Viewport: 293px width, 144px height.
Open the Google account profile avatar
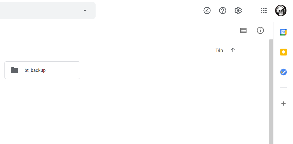click(281, 11)
